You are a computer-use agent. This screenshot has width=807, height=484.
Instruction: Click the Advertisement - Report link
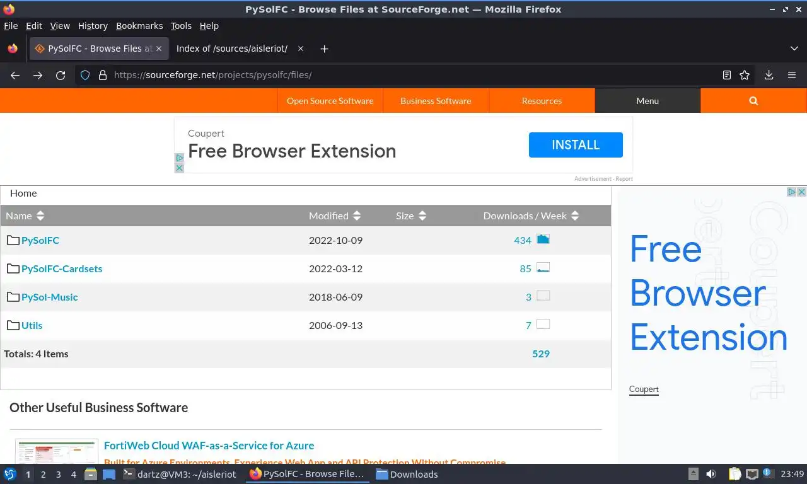[603, 179]
